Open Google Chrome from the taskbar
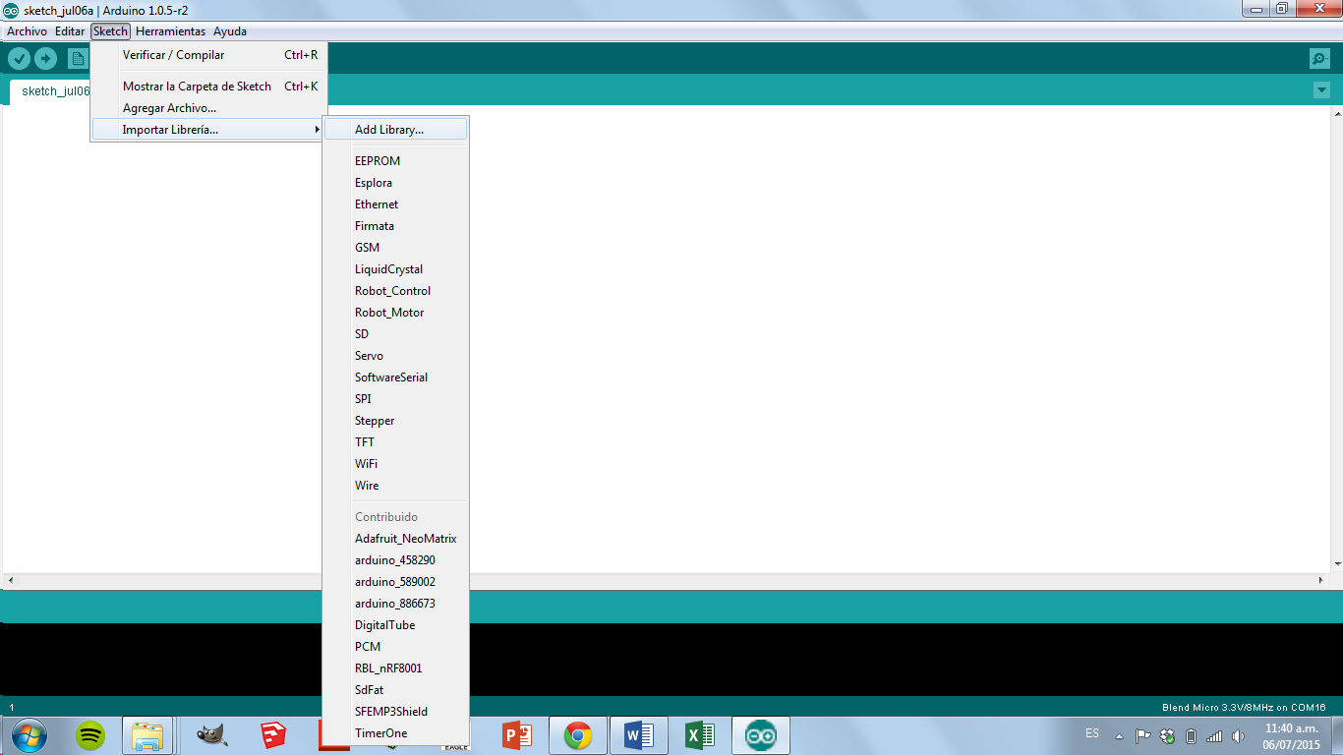This screenshot has height=755, width=1343. 578,735
